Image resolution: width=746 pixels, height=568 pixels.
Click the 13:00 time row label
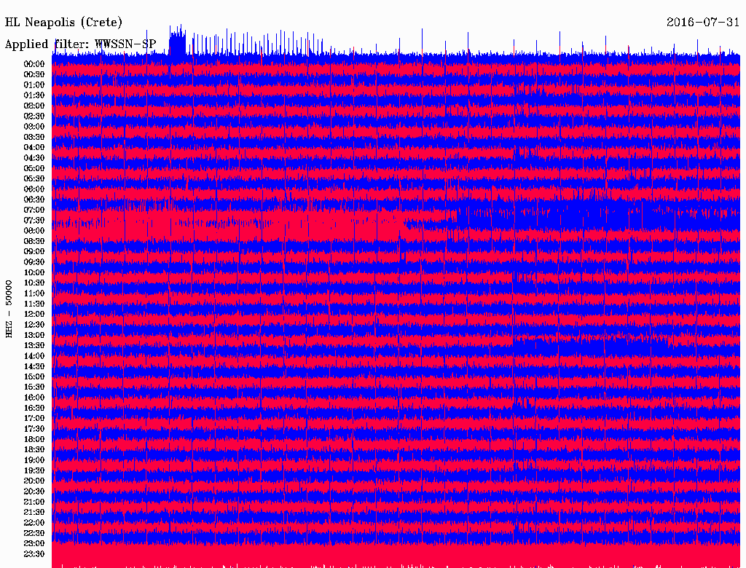(x=34, y=335)
